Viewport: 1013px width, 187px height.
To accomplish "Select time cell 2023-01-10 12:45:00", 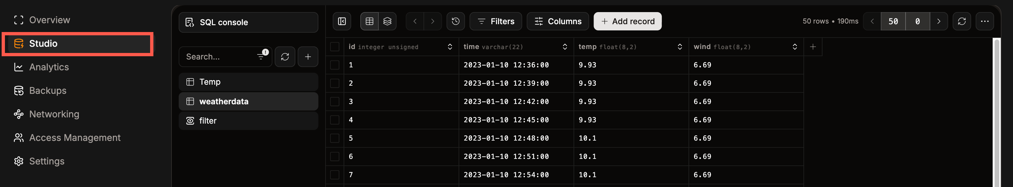I will tap(516, 120).
